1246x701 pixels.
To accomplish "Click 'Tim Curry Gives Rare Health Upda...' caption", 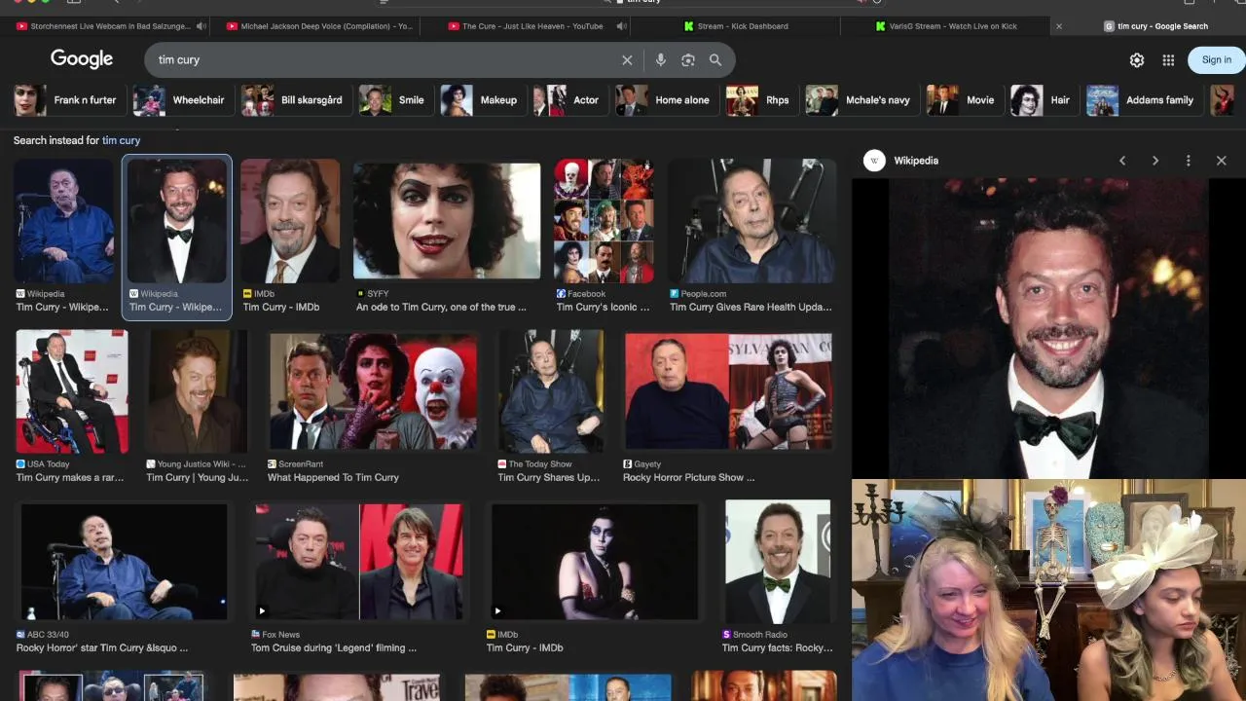I will (751, 308).
